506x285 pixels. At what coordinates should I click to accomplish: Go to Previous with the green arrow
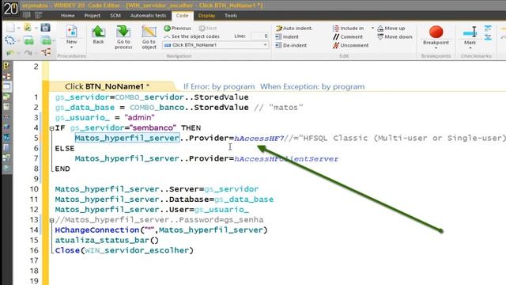point(177,28)
